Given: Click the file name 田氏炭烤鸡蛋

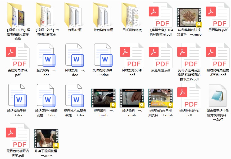Looking at the screenshot, I should 132,30.
